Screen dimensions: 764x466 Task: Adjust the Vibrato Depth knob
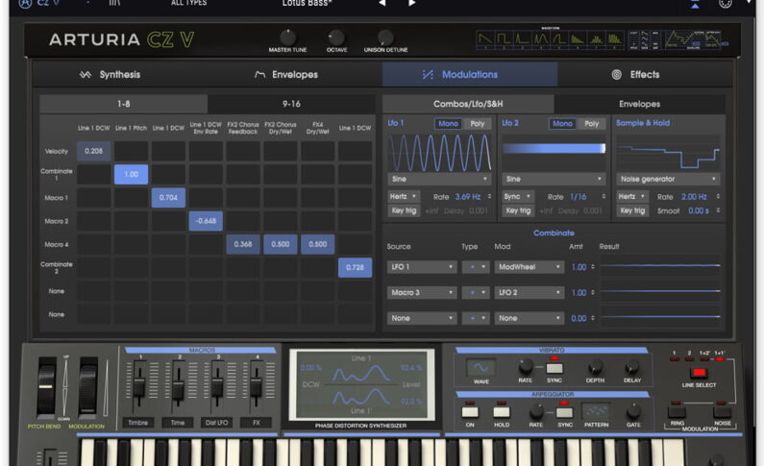(595, 367)
